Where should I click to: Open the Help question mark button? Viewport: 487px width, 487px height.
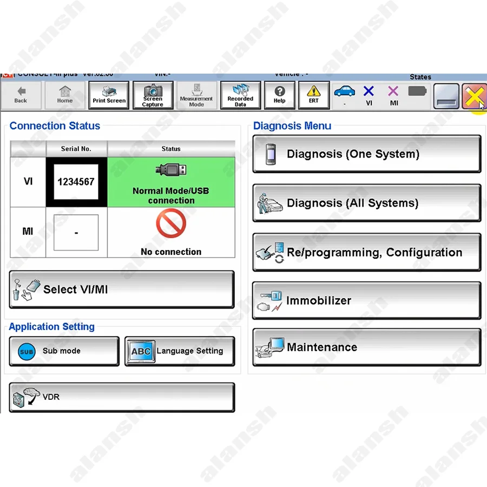(x=280, y=95)
